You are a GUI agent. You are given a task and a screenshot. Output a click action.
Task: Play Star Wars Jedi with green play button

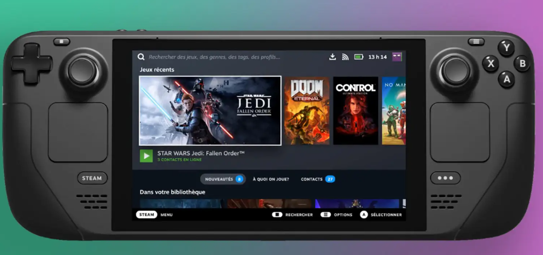[146, 156]
